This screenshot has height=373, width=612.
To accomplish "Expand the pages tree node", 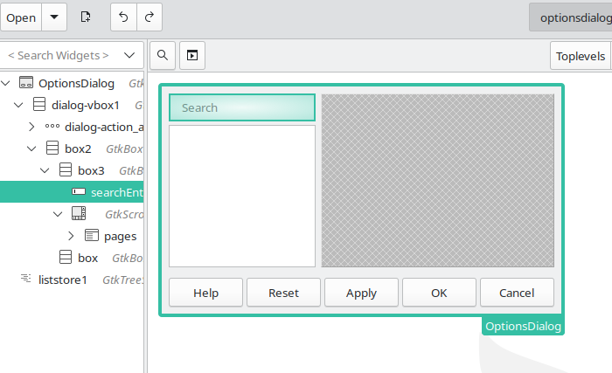I will [x=72, y=236].
